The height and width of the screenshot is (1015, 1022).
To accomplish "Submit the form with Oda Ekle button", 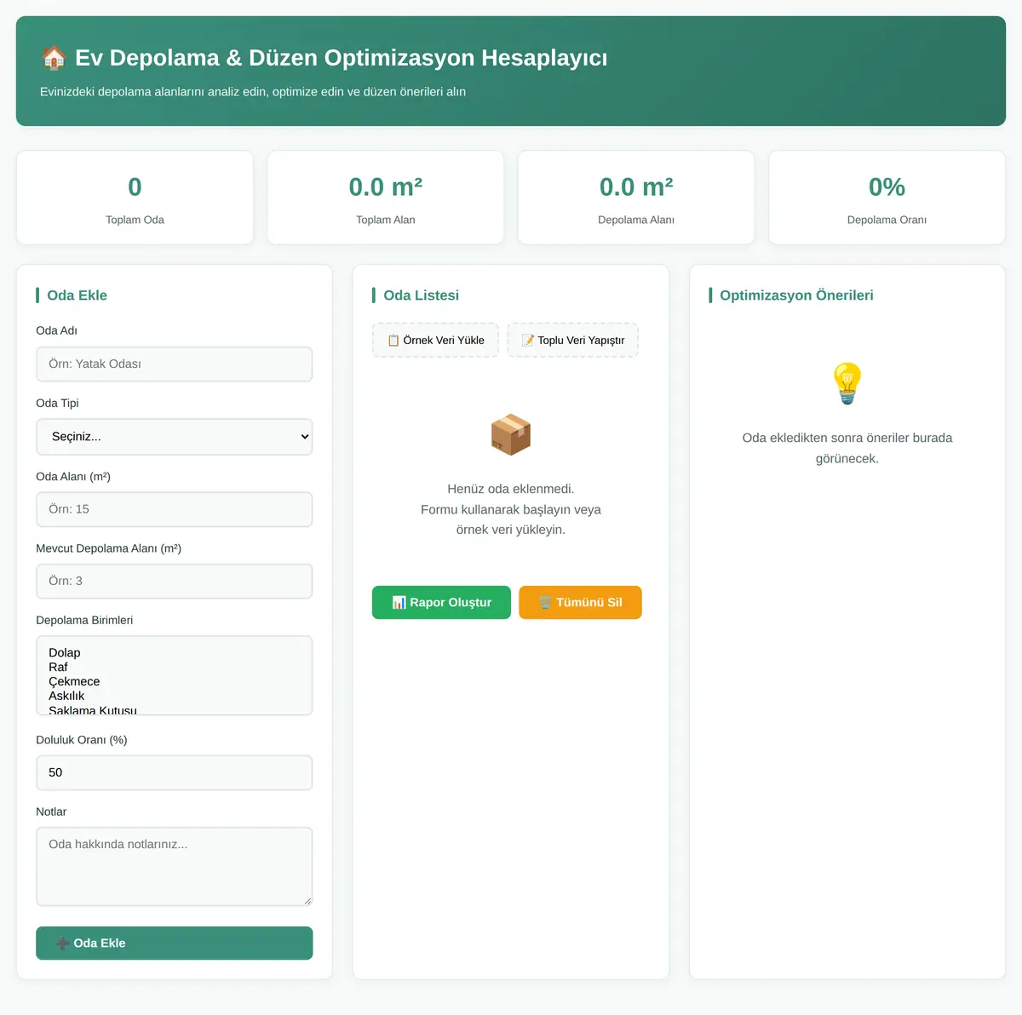I will coord(175,943).
